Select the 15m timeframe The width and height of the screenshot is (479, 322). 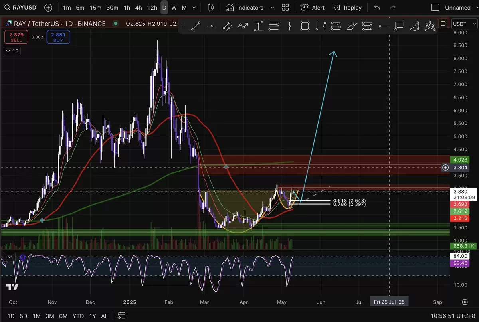point(95,8)
